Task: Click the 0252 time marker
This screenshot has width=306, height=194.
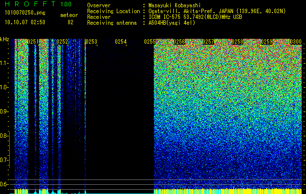Action: pyautogui.click(x=62, y=42)
